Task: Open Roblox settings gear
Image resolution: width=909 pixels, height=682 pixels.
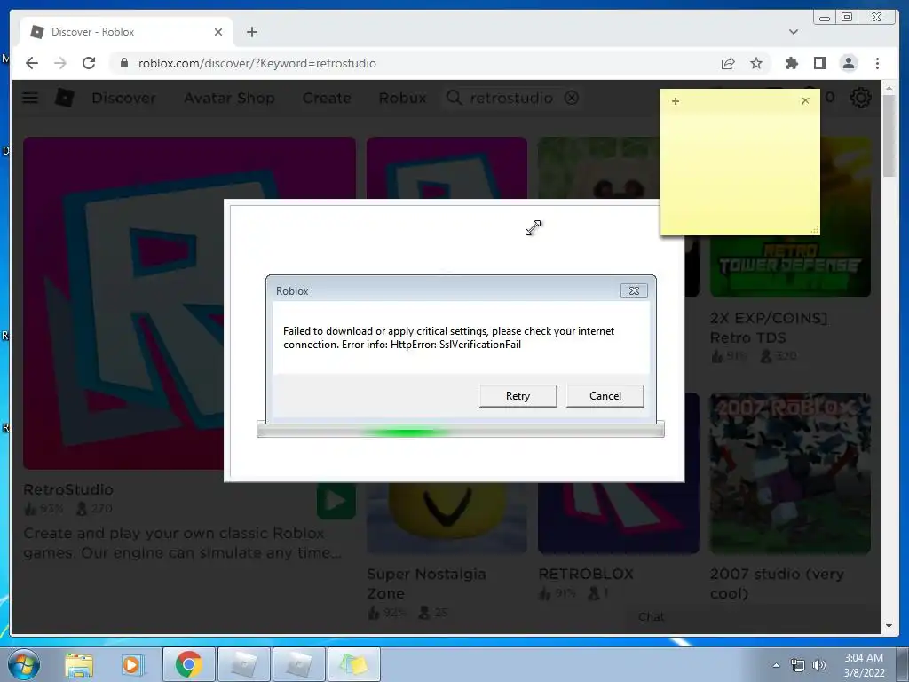Action: pos(861,98)
